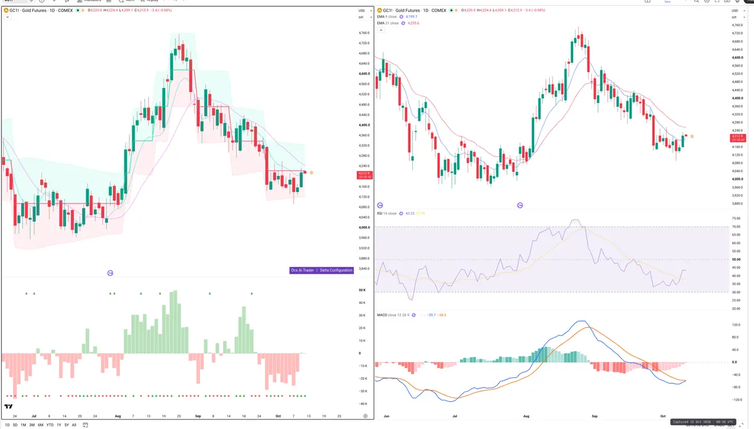This screenshot has height=429, width=754.
Task: Switch to the 1Y time range
Action: tap(59, 425)
